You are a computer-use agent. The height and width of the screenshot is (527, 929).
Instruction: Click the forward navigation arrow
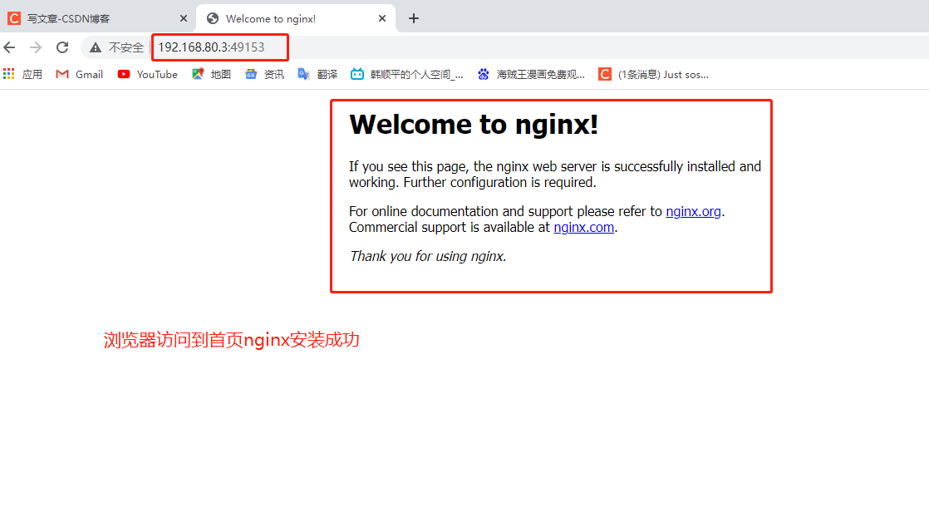point(35,47)
